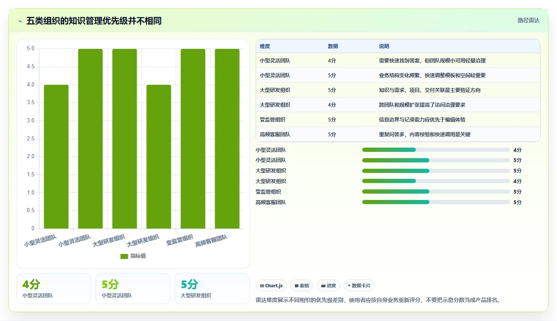
Task: Click the 5.0 tick on the chart y-axis
Action: (30, 49)
